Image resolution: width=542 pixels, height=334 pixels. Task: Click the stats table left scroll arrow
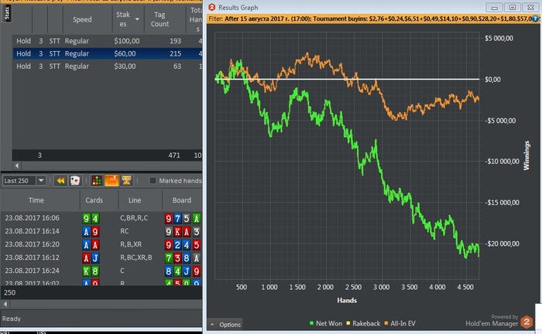pos(17,165)
